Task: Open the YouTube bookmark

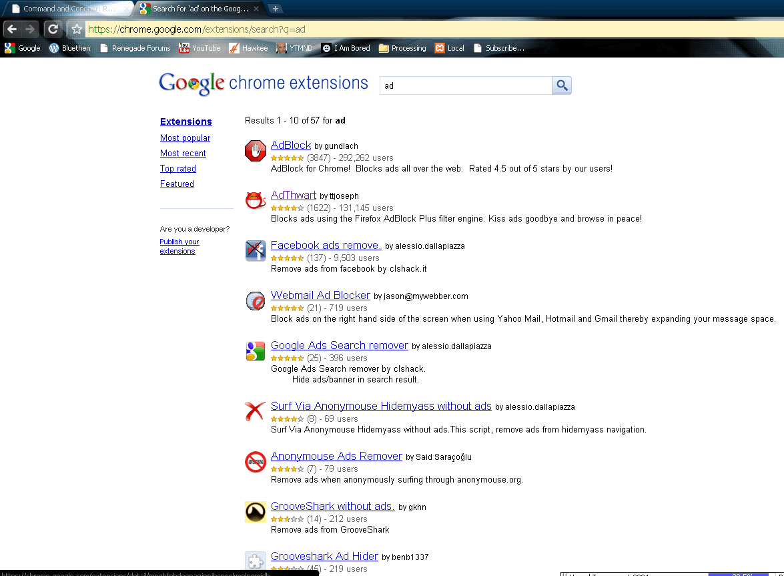Action: [x=199, y=48]
